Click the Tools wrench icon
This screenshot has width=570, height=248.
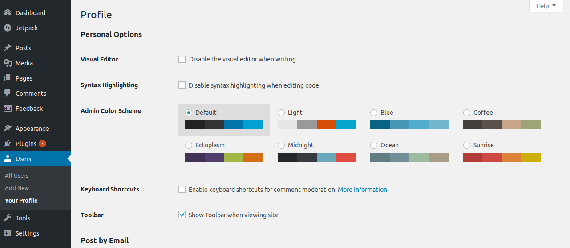(8, 218)
